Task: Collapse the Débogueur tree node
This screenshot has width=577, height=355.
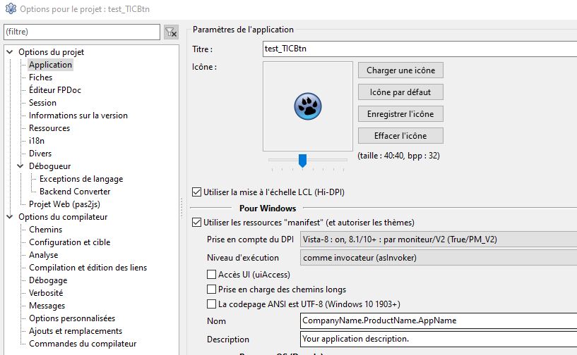Action: point(20,166)
